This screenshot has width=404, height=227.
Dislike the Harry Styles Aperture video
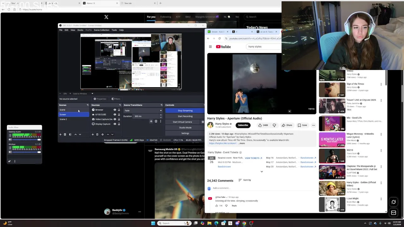click(274, 125)
